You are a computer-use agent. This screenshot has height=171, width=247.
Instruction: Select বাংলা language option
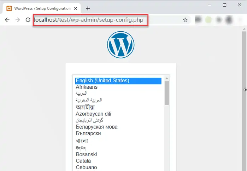pyautogui.click(x=118, y=141)
